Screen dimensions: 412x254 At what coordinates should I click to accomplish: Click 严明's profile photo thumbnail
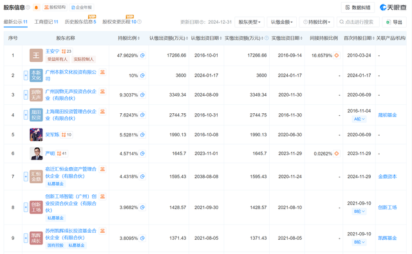[x=36, y=154]
